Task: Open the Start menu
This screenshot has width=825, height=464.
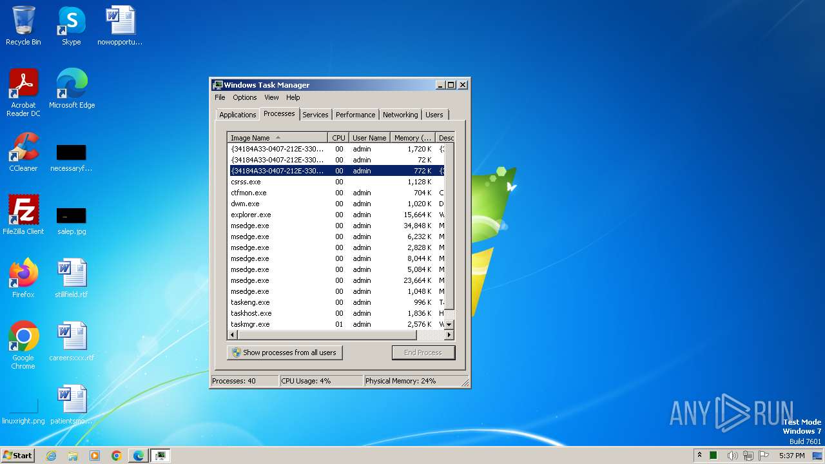Action: (17, 456)
